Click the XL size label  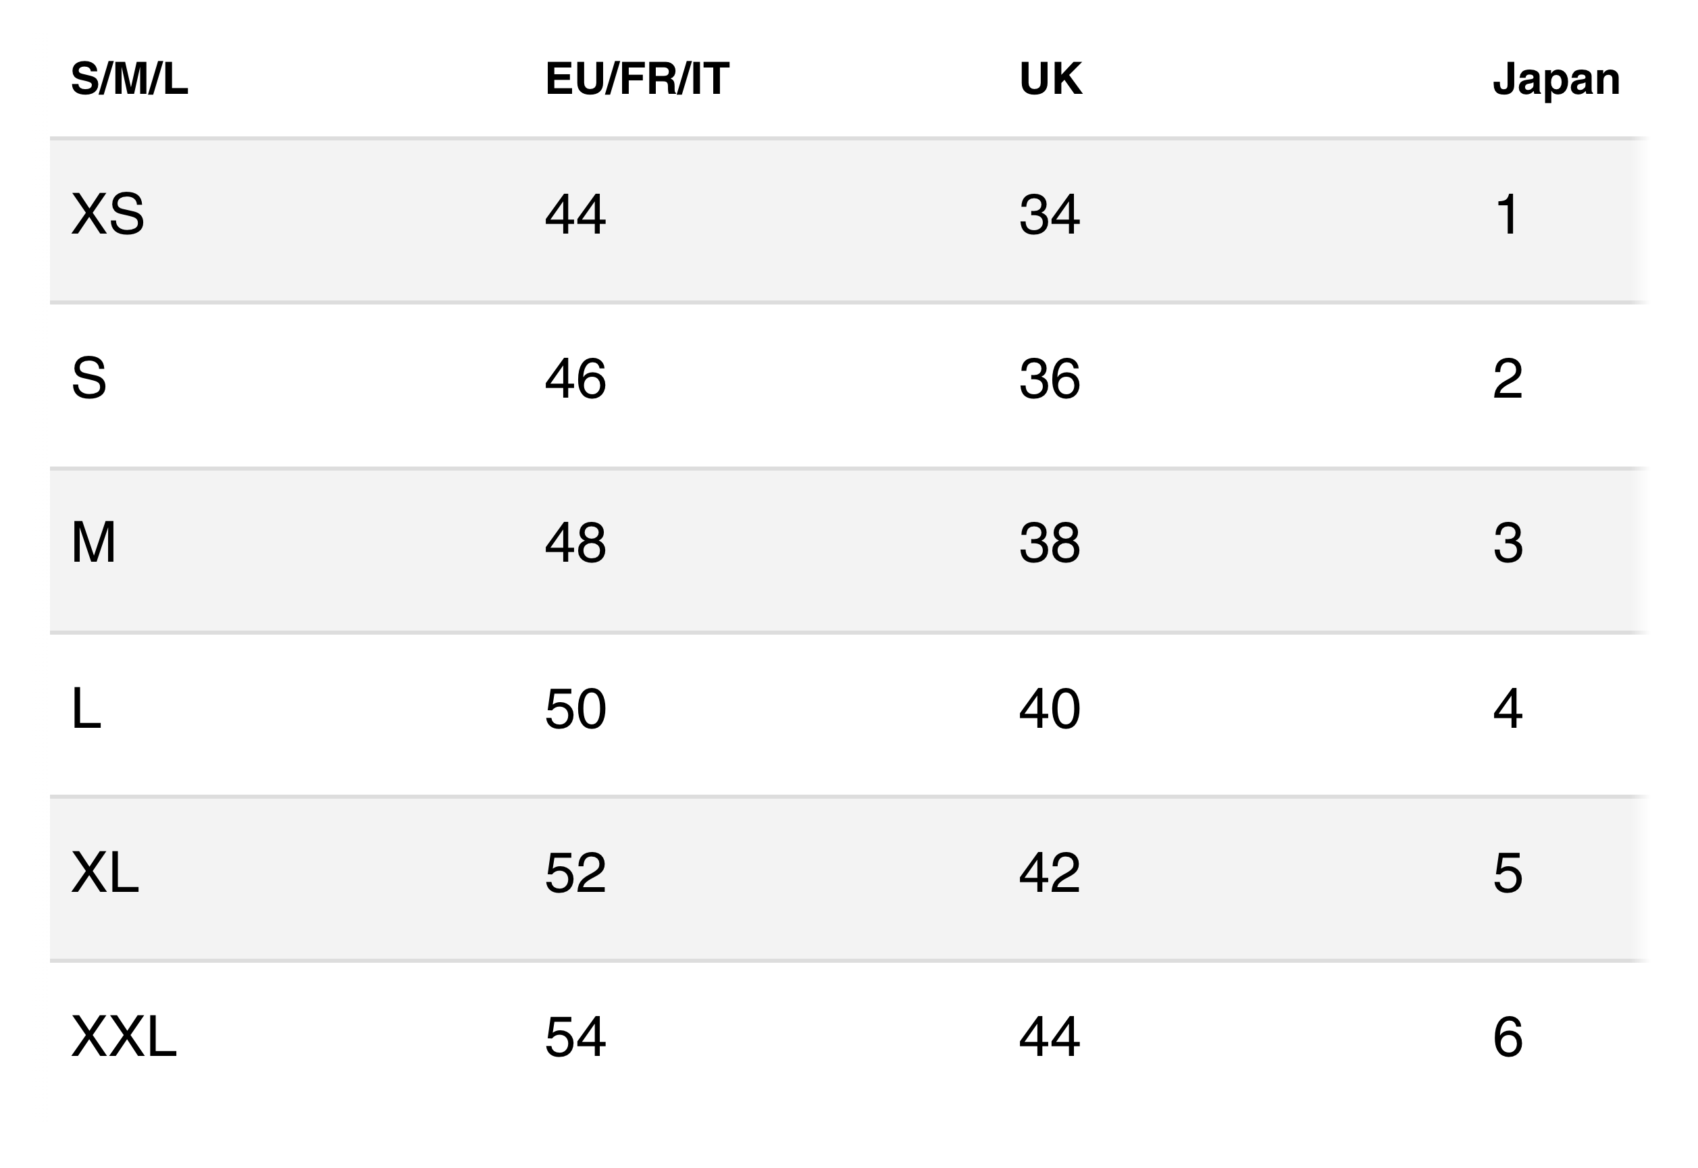105,872
